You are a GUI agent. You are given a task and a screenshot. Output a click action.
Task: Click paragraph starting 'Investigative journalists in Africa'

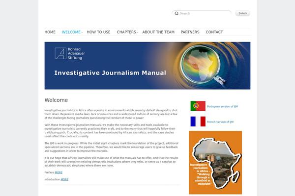111,114
